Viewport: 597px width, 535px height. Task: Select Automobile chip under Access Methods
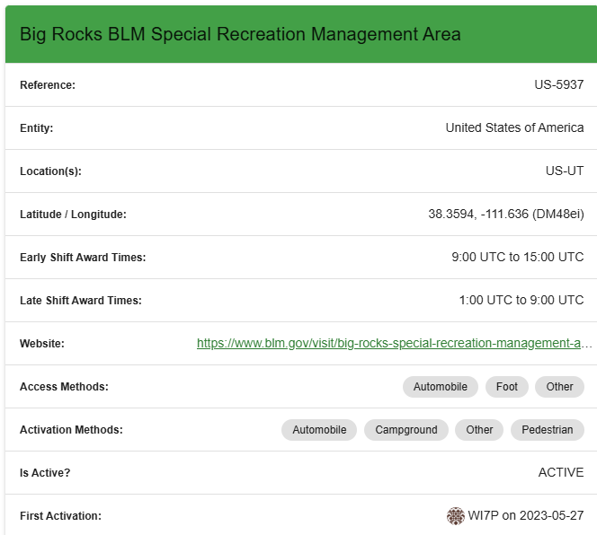coord(440,387)
